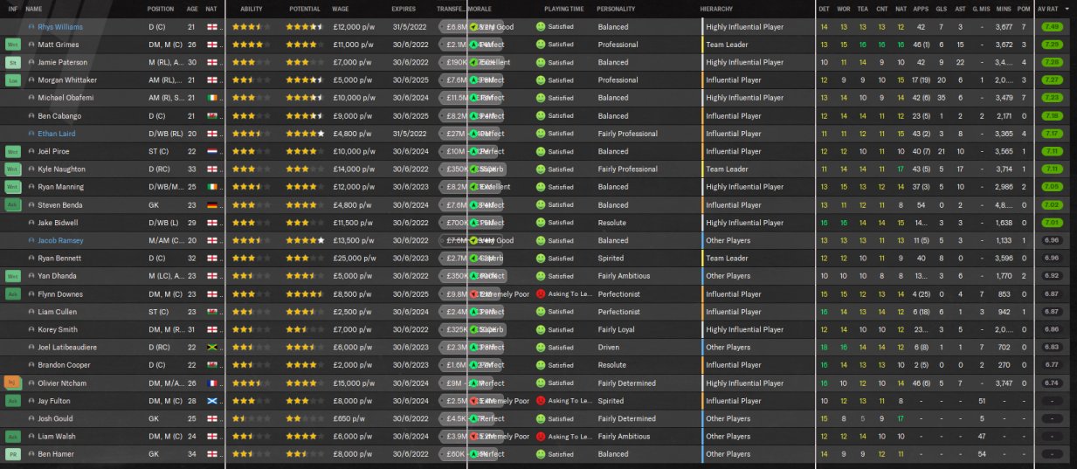Click Josh Gould's £650 p/w wage
Screen dimensions: 1077x469
(349, 418)
